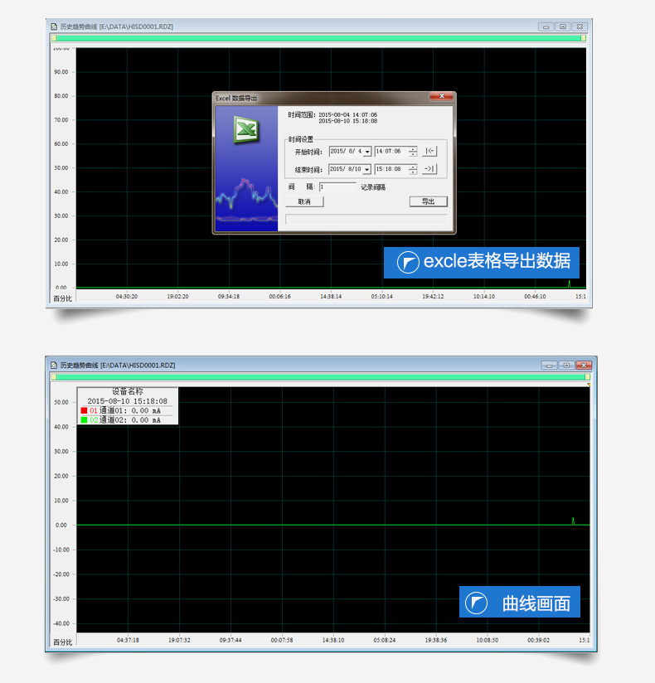Close the Excel 数据导出 dialog

coord(444,97)
